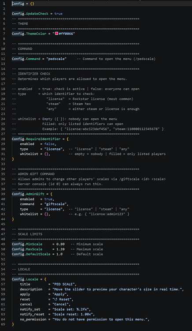Click the true value of Config.UpdateCheck
This screenshot has height=331, width=192.
click(58, 14)
